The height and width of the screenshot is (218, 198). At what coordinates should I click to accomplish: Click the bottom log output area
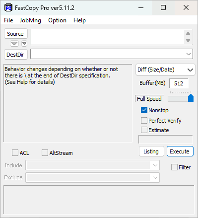coord(99,200)
